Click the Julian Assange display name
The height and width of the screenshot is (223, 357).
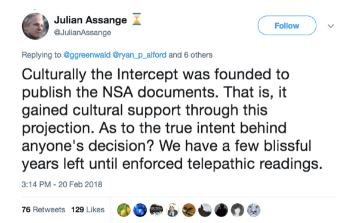click(90, 20)
